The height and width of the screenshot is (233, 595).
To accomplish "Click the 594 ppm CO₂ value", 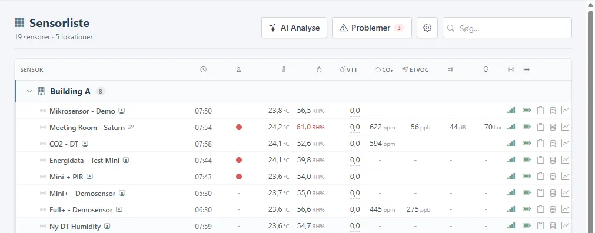I will click(382, 144).
